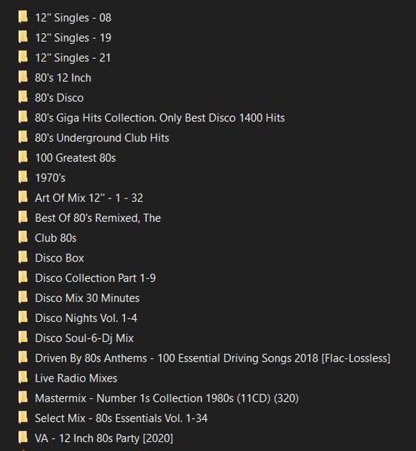This screenshot has height=451, width=416.
Task: Click folder icon next to Disco Nights Vol. 1-4
Action: [23, 318]
